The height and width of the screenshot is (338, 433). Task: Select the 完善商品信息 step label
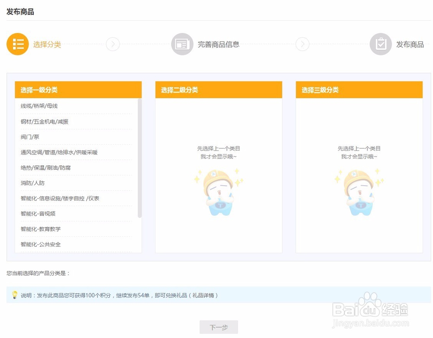218,45
